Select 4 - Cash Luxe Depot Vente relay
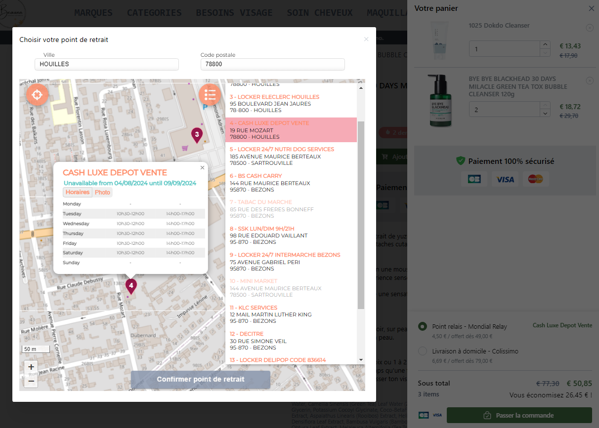The width and height of the screenshot is (599, 428). [291, 130]
